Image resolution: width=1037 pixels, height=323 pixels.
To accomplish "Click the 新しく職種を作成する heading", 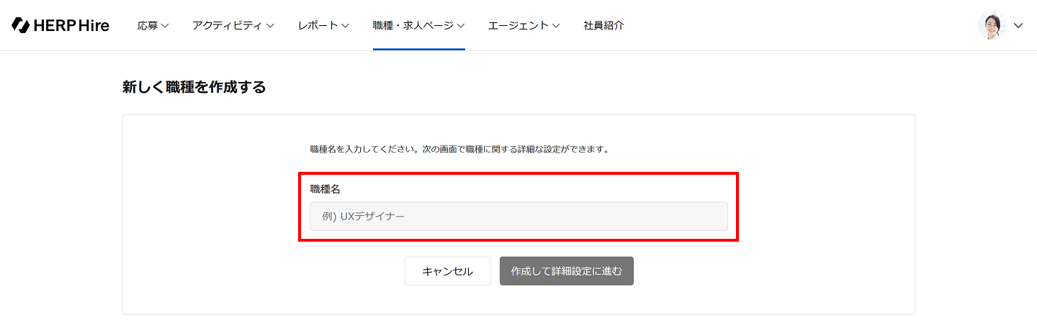I will coord(194,88).
